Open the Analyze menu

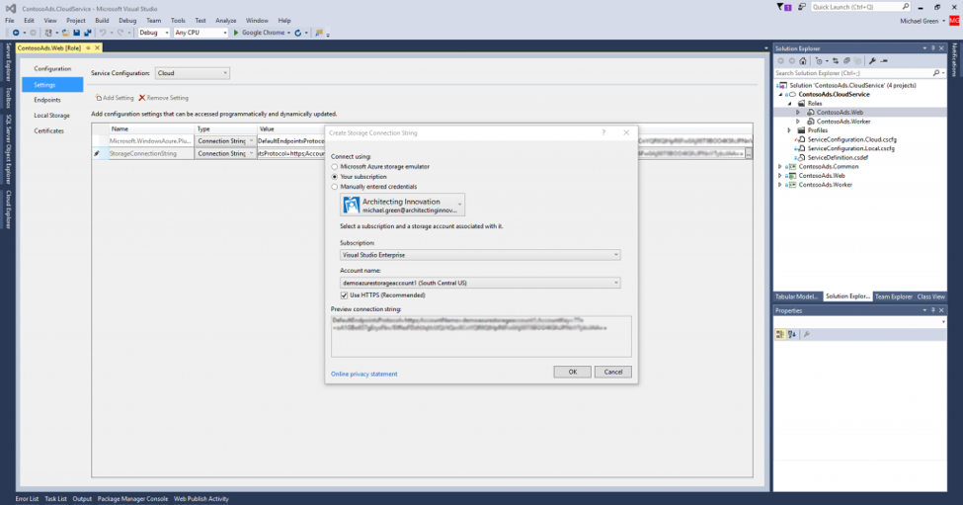225,21
